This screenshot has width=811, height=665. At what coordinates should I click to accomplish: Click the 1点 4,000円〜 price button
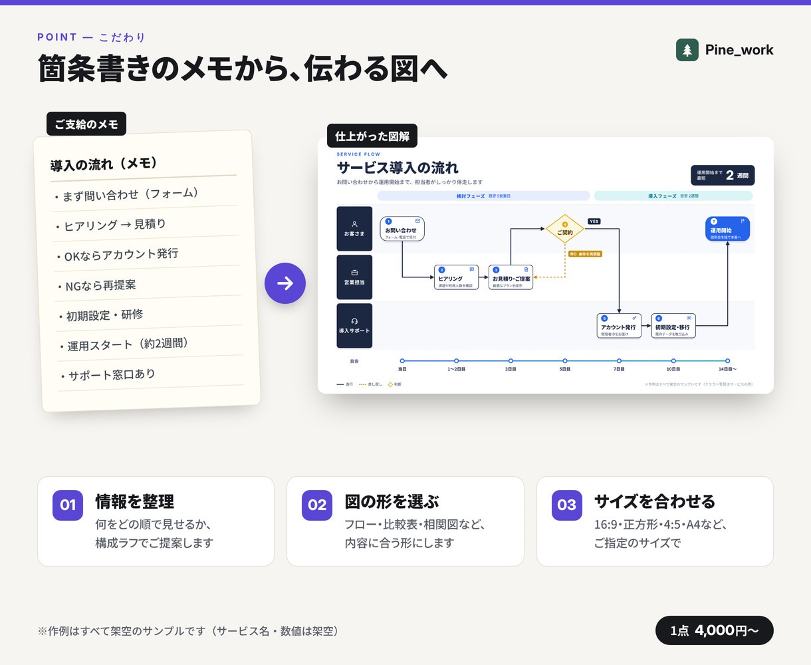(715, 630)
